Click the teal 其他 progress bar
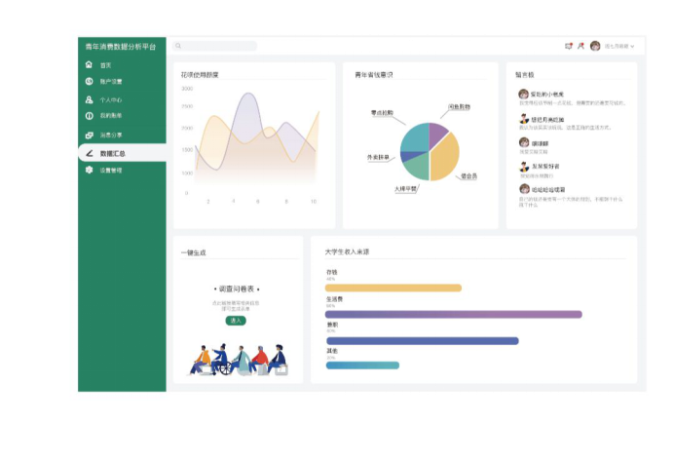This screenshot has width=674, height=462. tap(362, 366)
